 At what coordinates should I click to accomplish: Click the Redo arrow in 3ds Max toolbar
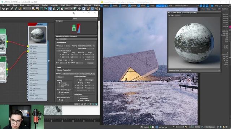click(x=7, y=9)
